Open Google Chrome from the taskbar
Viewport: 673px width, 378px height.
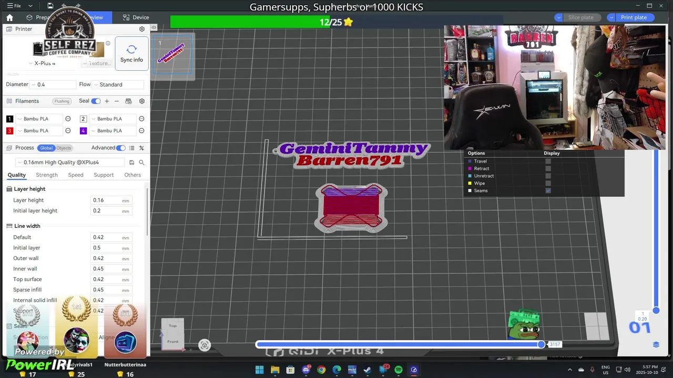[321, 370]
